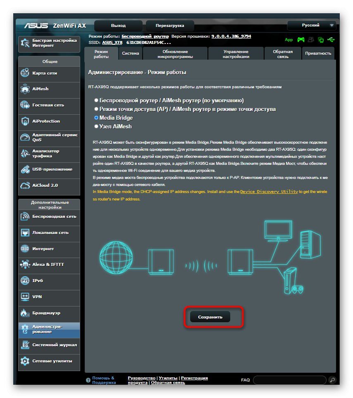Viewport: 353px width, 398px height.
Task: Click the FAQ search magnifier icon
Action: [x=332, y=380]
